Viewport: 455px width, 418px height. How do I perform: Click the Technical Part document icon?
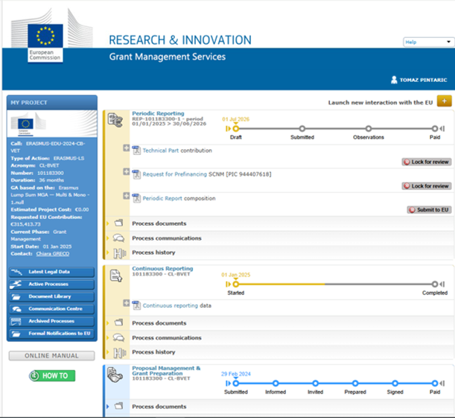click(x=136, y=151)
